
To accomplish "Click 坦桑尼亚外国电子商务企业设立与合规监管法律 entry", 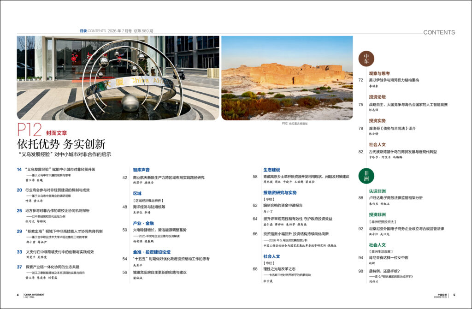I will [x=407, y=229].
